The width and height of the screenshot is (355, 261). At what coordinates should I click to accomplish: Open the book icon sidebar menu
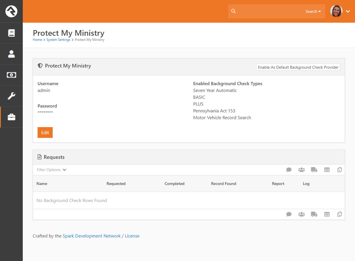click(11, 33)
